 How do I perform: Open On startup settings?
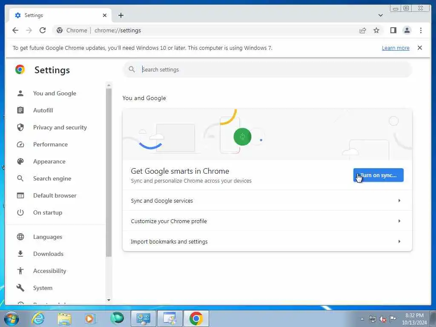[x=48, y=212]
